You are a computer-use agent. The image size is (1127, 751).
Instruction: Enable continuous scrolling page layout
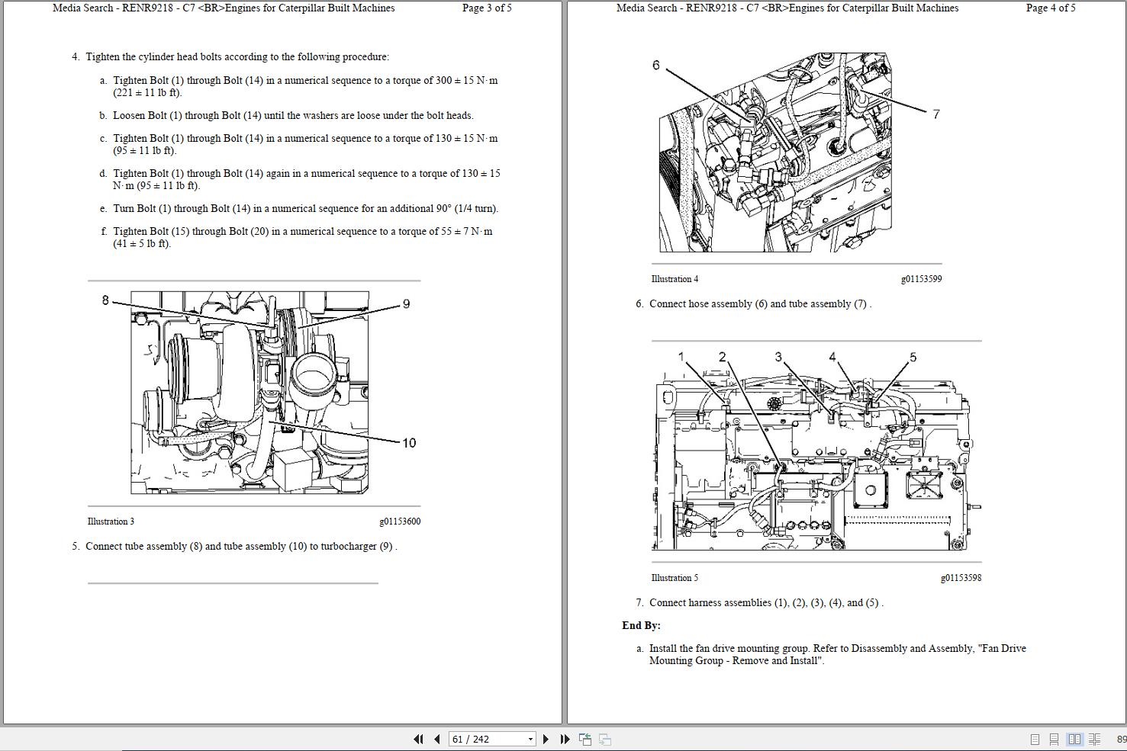click(x=1054, y=739)
